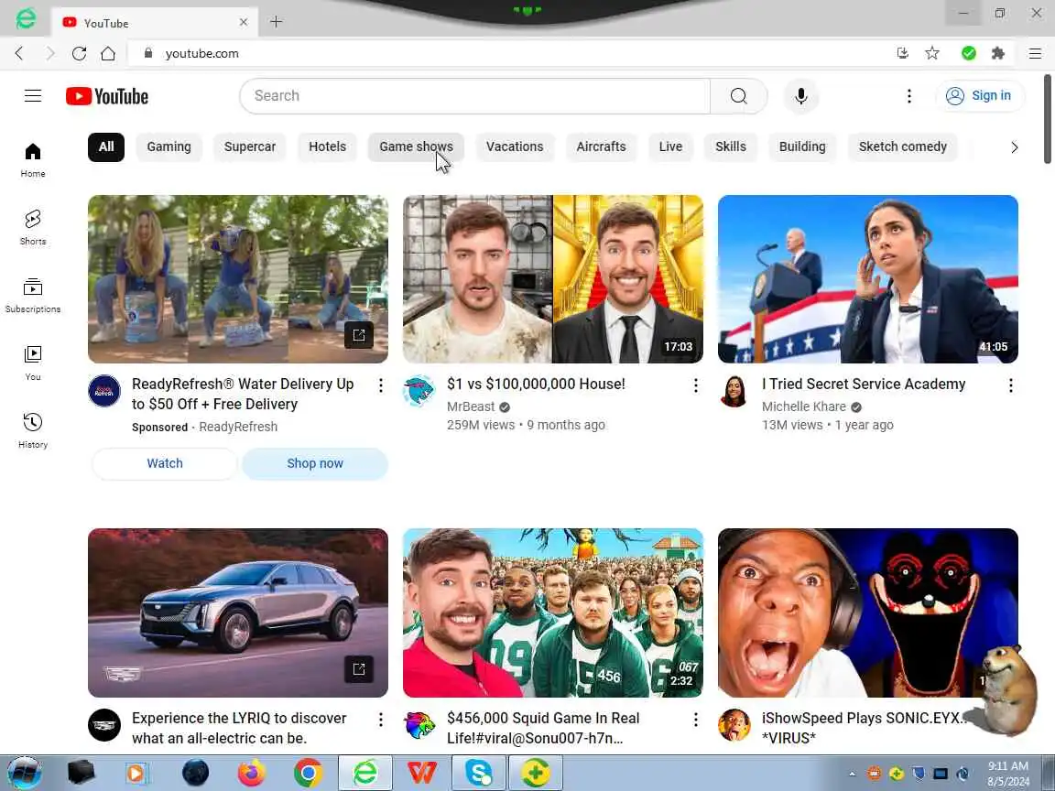Screen dimensions: 1055x791
Task: Click the YouTube search field
Action: click(475, 95)
